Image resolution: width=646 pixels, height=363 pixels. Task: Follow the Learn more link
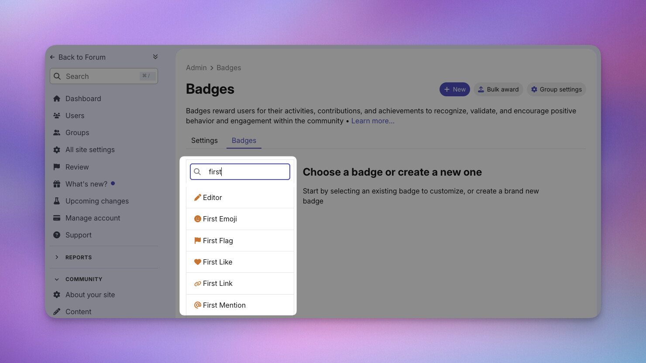[373, 121]
